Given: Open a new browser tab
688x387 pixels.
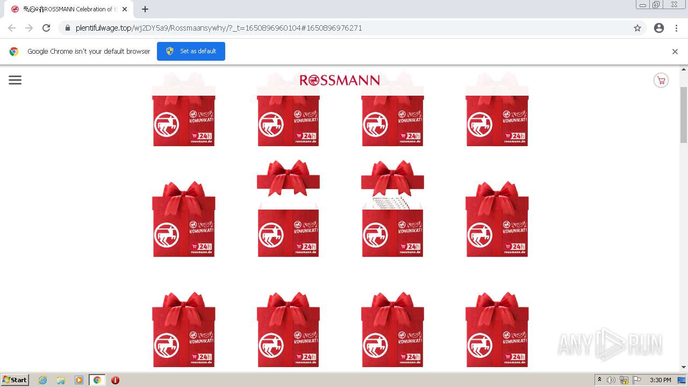Looking at the screenshot, I should 145,9.
